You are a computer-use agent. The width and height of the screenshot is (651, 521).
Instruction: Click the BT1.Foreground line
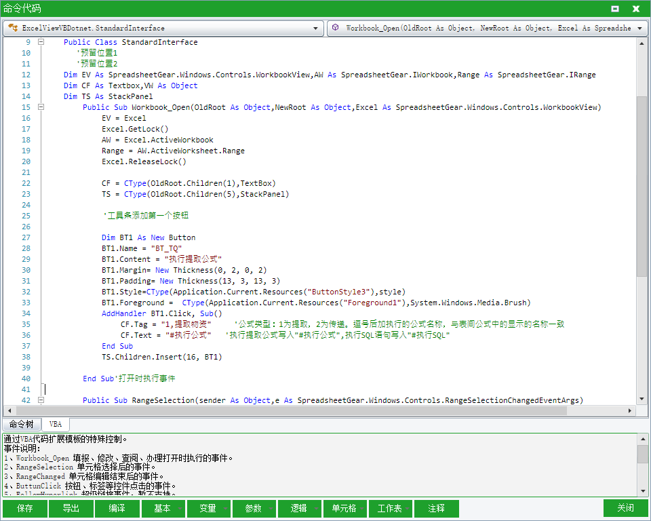click(317, 303)
